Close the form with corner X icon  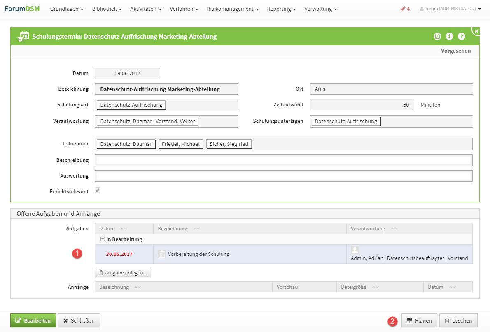pos(476,31)
